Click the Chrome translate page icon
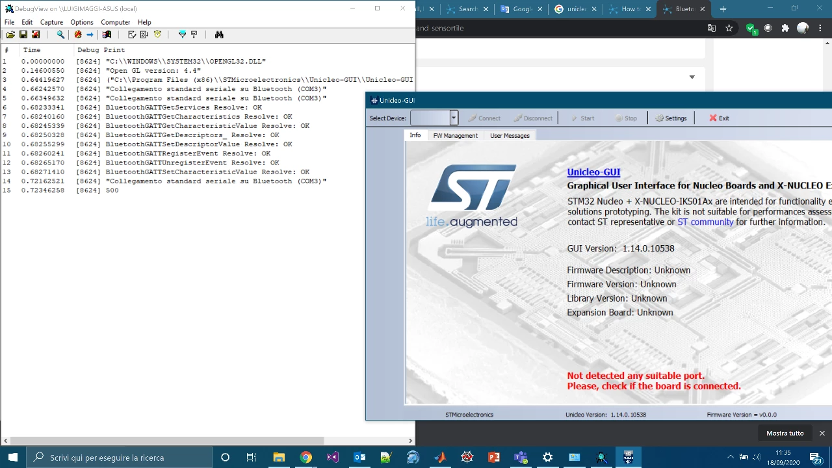Viewport: 832px width, 468px height. [712, 28]
